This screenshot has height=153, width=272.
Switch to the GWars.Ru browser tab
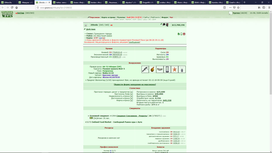[x=8, y=2]
